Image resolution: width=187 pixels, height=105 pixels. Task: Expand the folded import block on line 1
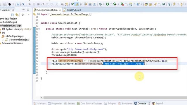39,14
